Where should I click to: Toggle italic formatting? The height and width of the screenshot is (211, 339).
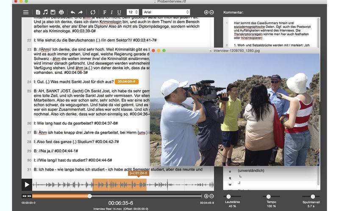tap(112, 12)
